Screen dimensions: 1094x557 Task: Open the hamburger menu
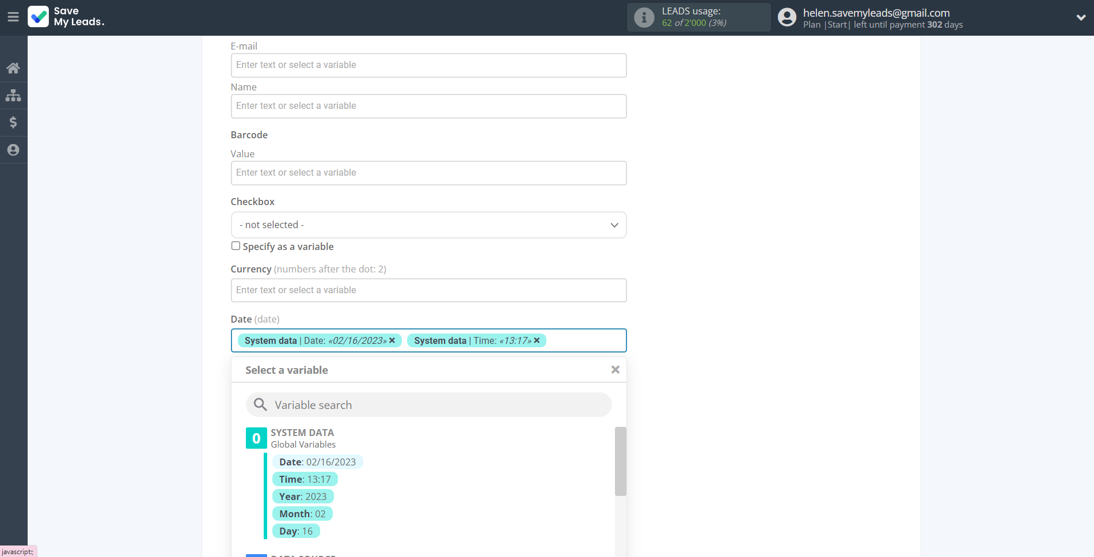13,17
